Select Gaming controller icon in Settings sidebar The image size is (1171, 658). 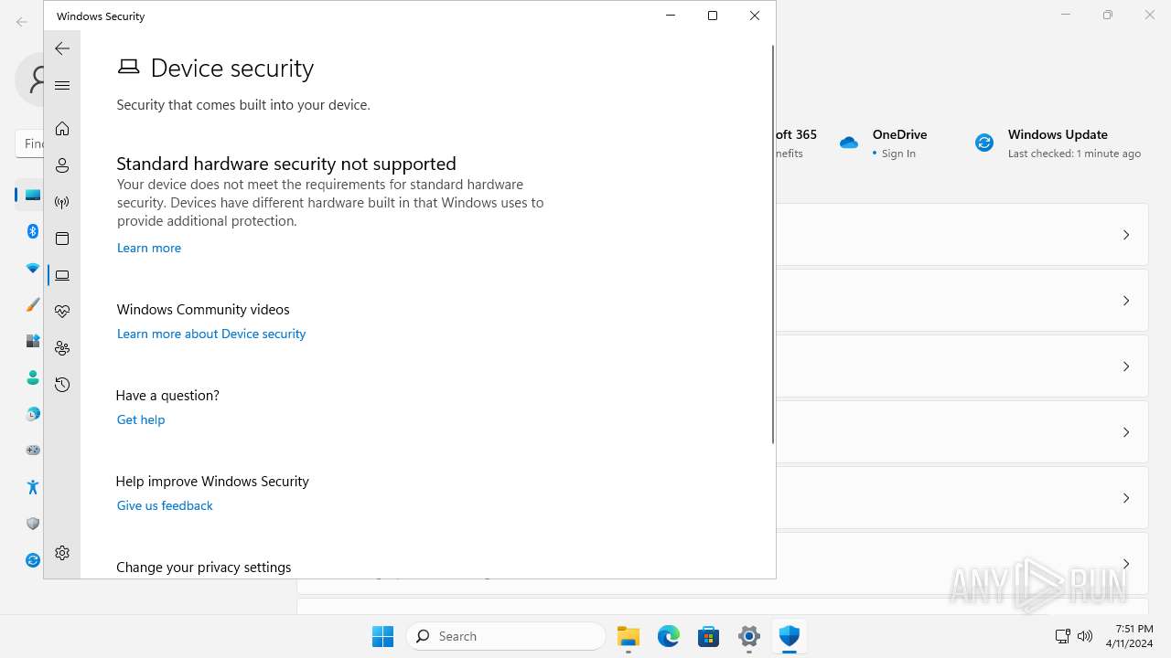coord(33,451)
